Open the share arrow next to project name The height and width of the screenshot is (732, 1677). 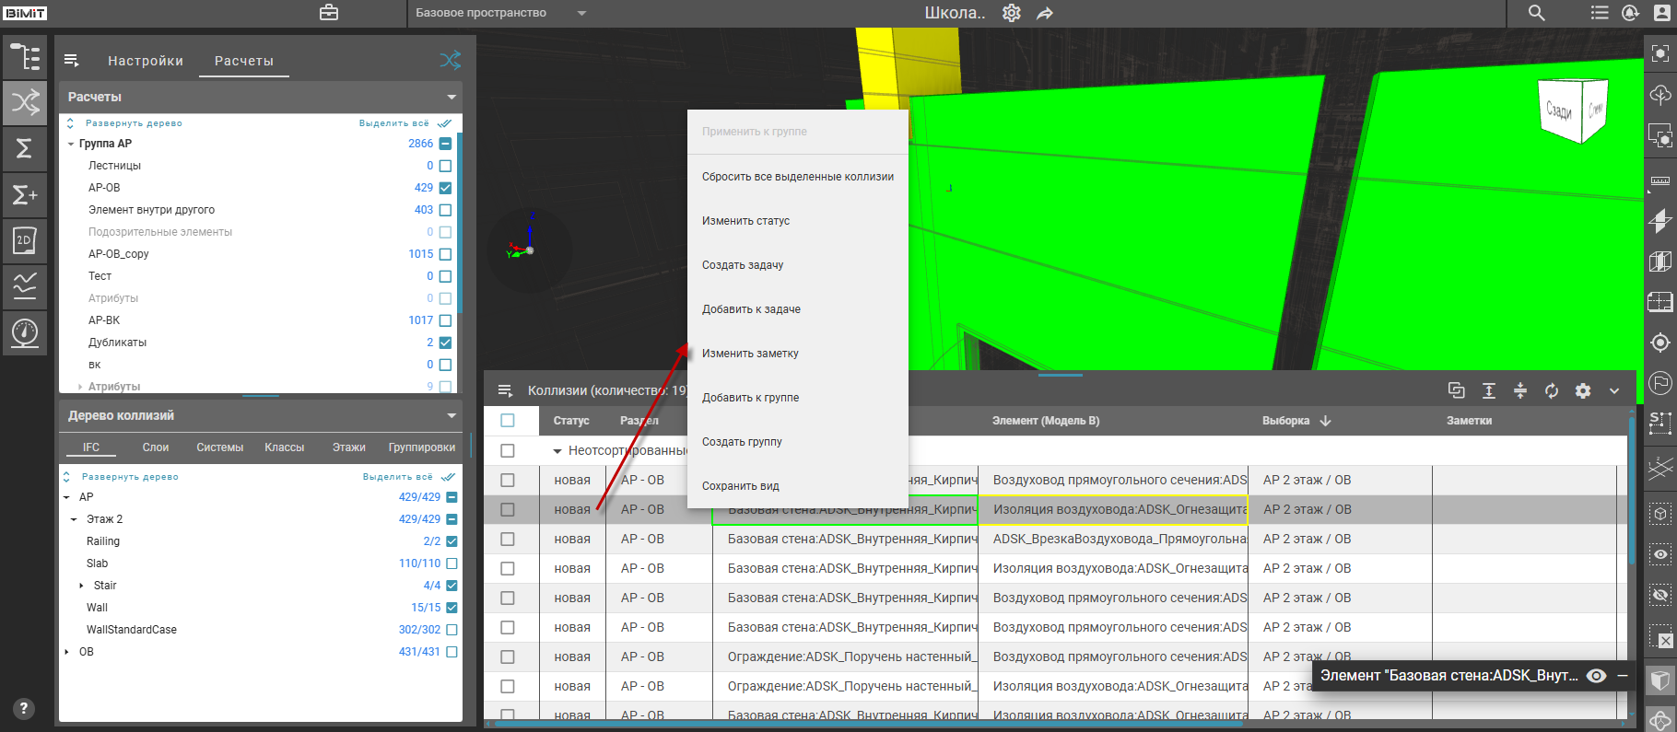pos(1045,13)
